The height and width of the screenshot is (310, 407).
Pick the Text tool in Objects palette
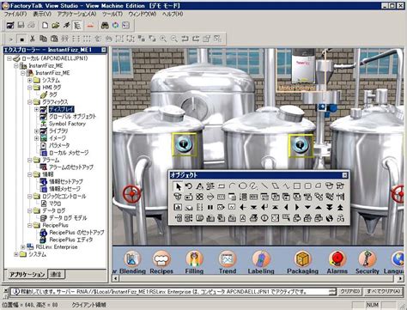click(199, 186)
